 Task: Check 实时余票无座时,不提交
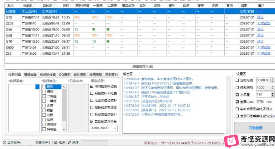[237, 109]
